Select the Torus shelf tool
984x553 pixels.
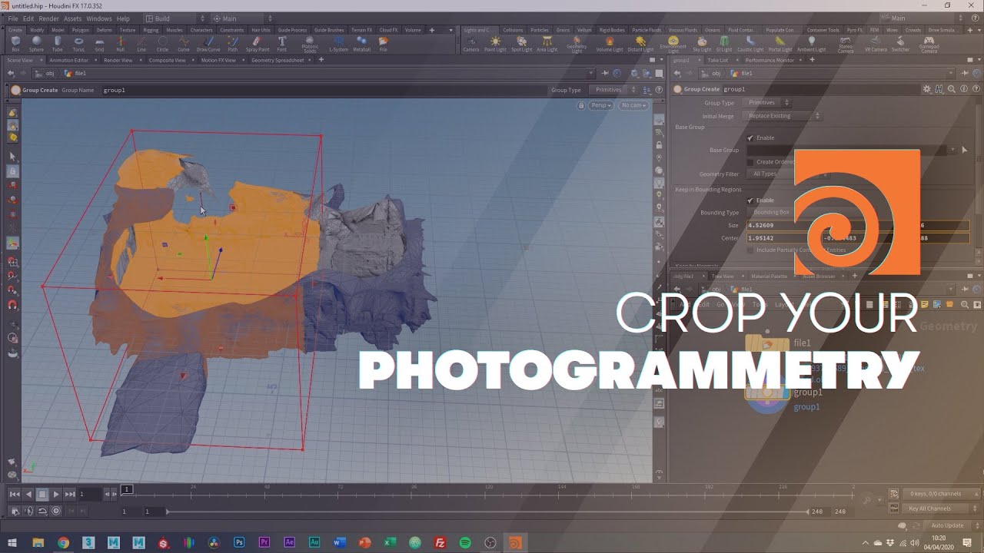(x=78, y=43)
